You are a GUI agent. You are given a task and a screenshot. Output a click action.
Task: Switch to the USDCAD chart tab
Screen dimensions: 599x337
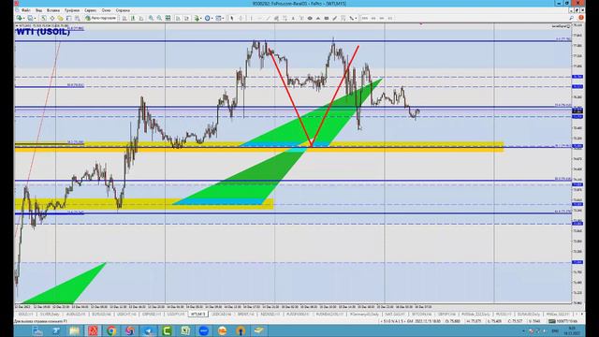222,315
